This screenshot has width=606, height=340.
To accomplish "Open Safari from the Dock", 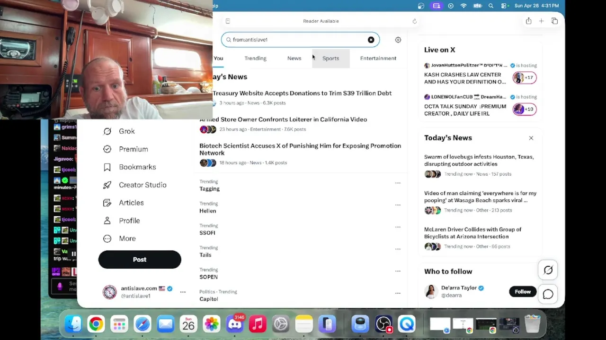I will [143, 324].
